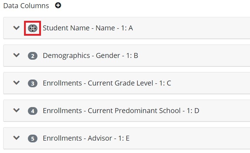Viewport: 250px width, 153px height.
Task: Expand the Demographics - Gender column chevron
Action: 17,55
